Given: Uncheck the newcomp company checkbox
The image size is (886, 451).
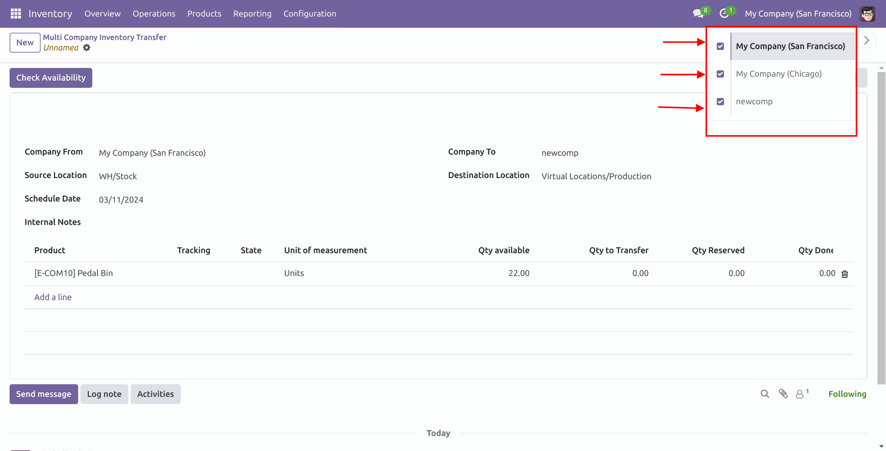Looking at the screenshot, I should coord(720,102).
